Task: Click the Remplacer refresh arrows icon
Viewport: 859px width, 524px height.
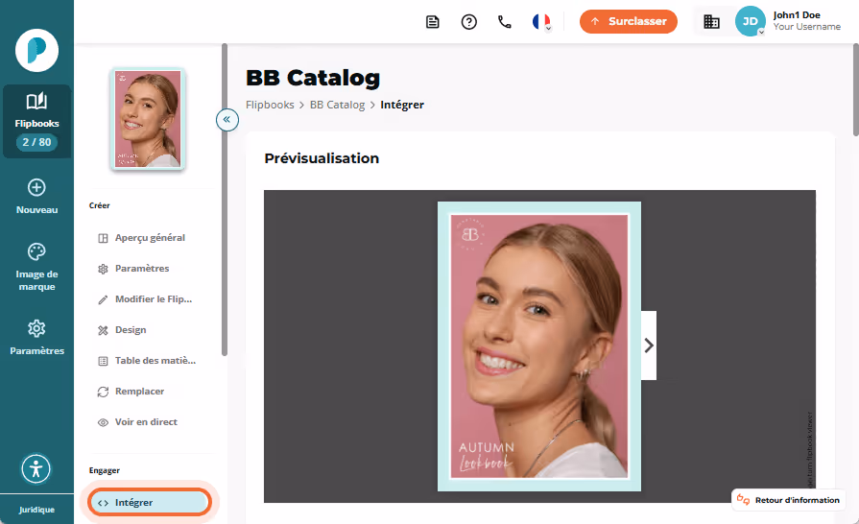Action: 103,392
